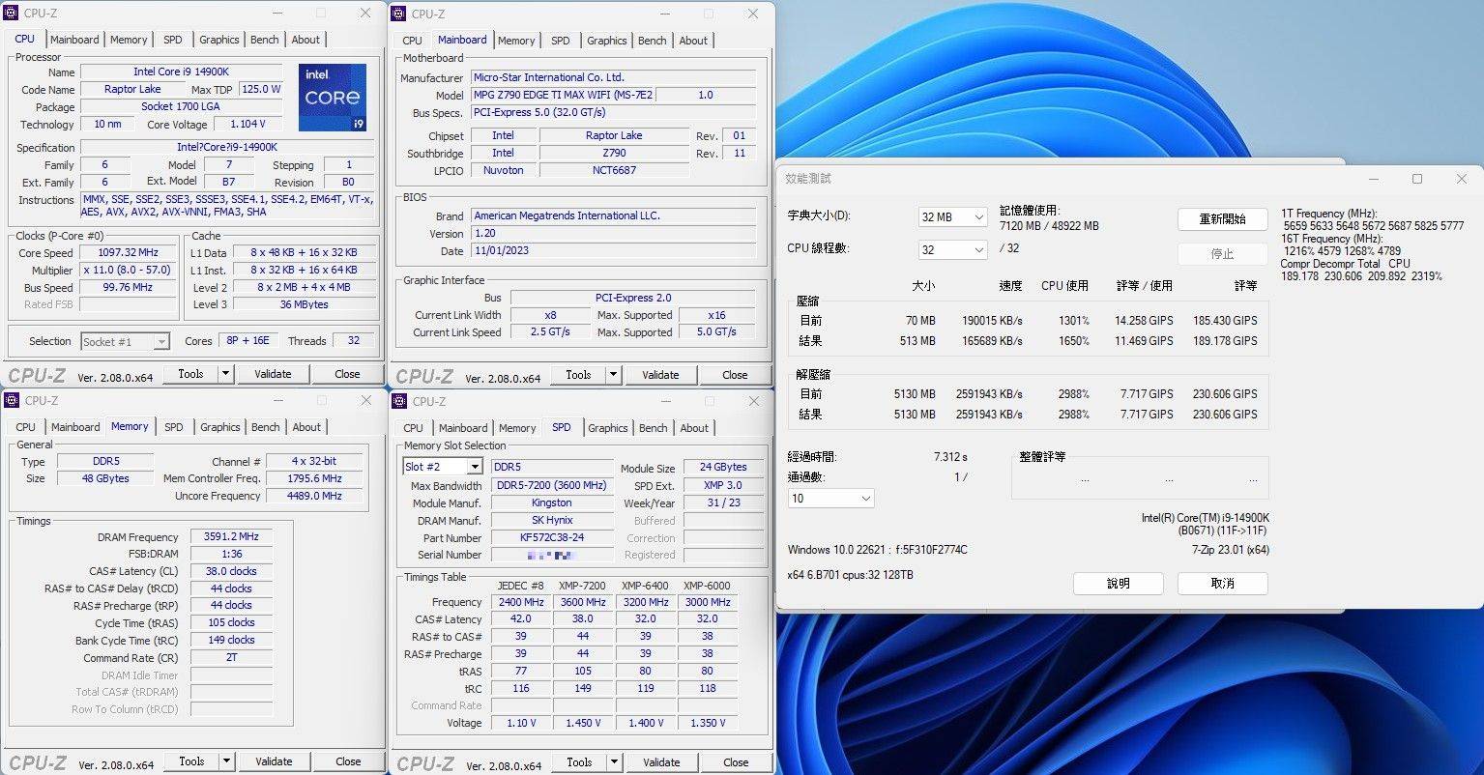Open Tools dropdown arrow in SPD window
The height and width of the screenshot is (775, 1484).
614,762
